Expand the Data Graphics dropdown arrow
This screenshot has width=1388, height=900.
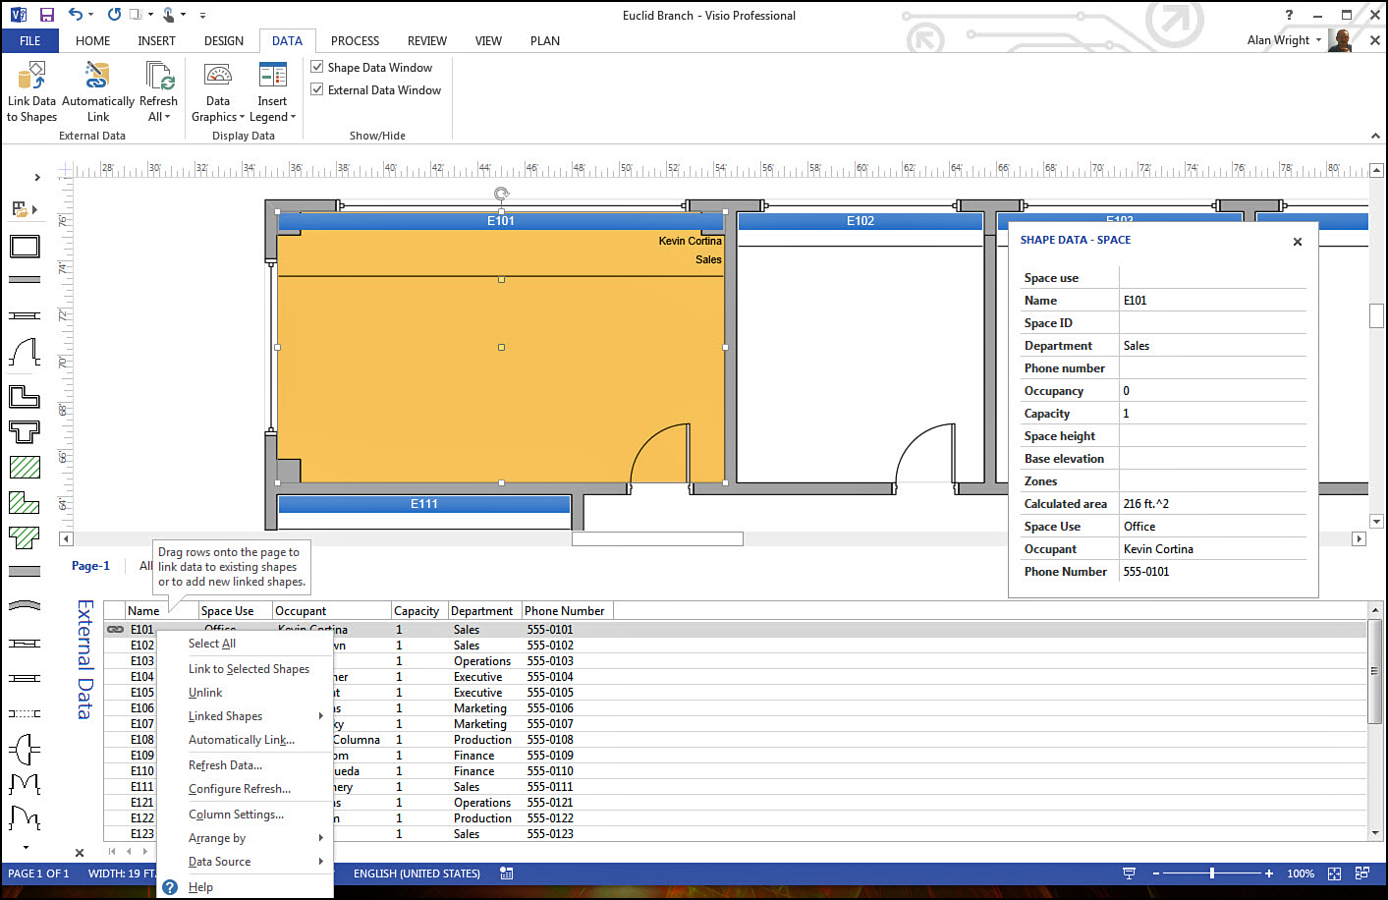[242, 117]
